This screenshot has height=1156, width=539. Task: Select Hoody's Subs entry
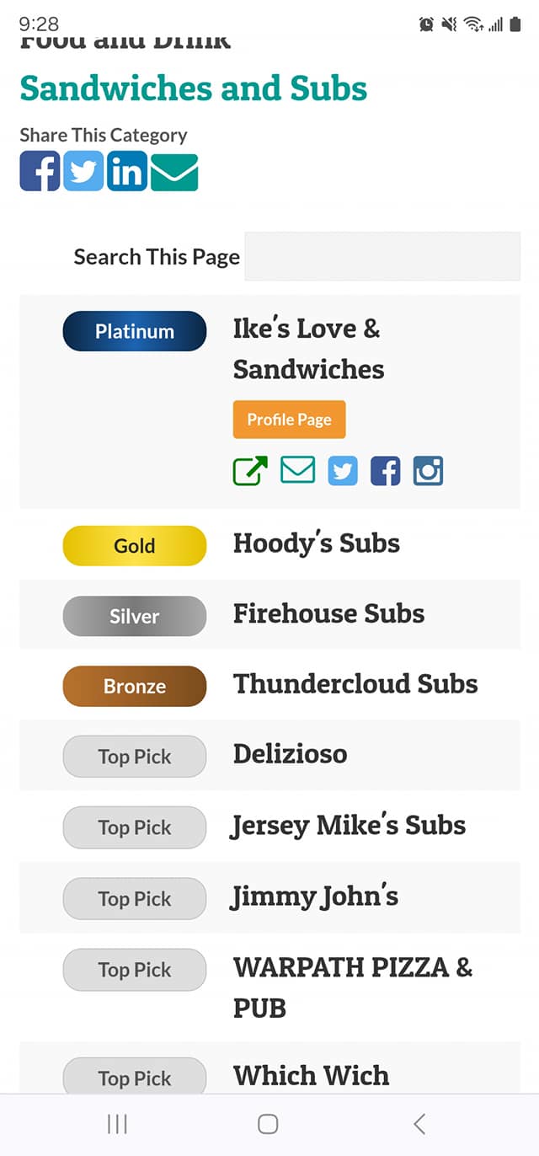point(317,543)
